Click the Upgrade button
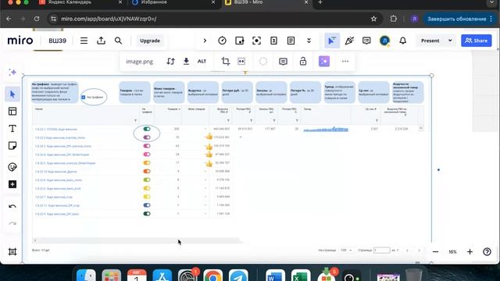500x281 pixels. 150,41
